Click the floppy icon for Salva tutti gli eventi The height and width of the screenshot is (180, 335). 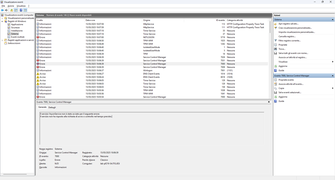pos(276,53)
